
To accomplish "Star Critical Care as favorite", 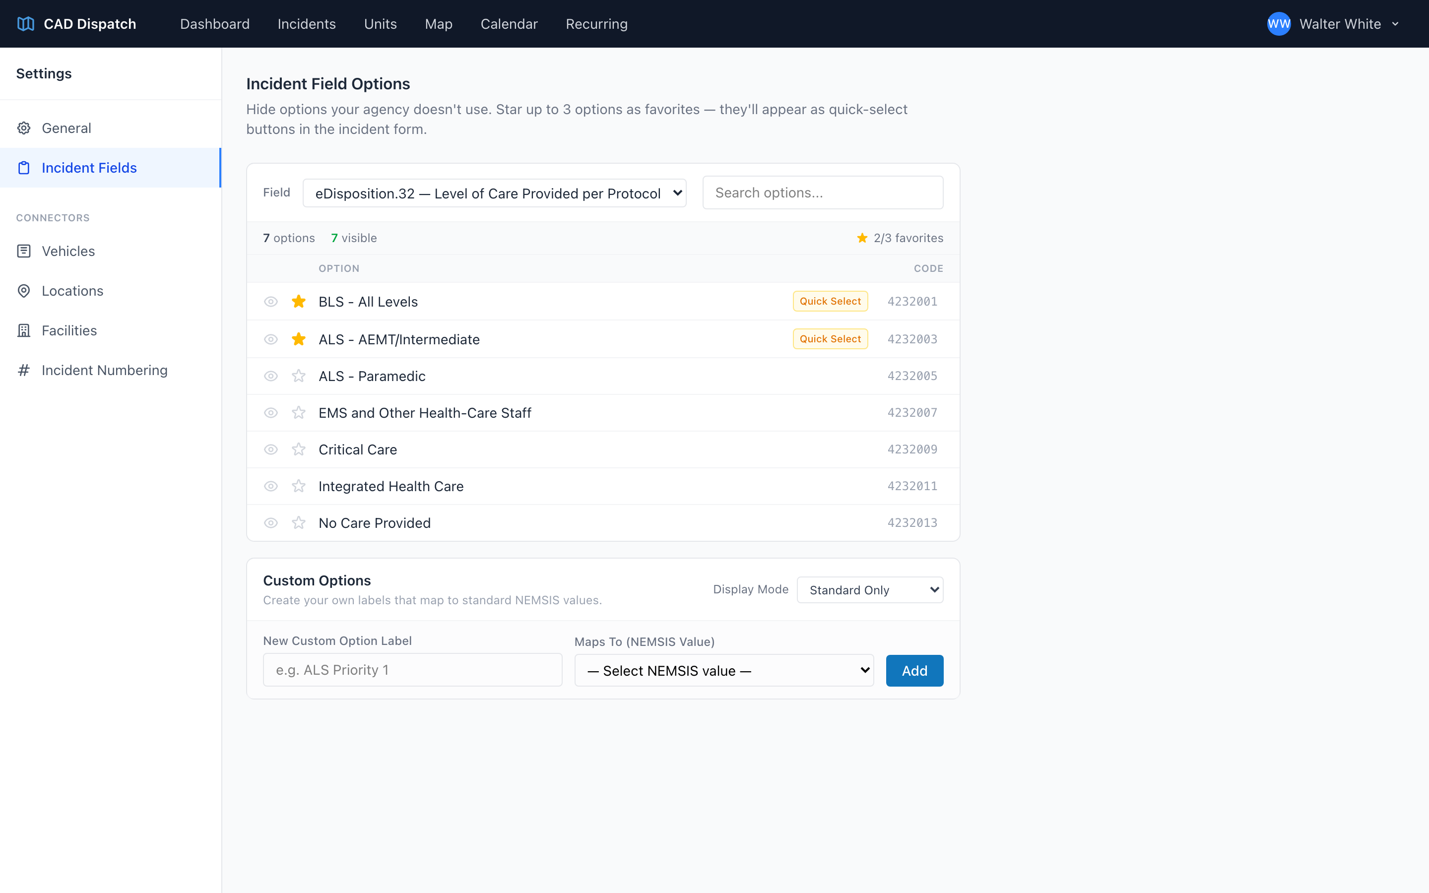I will pos(299,449).
